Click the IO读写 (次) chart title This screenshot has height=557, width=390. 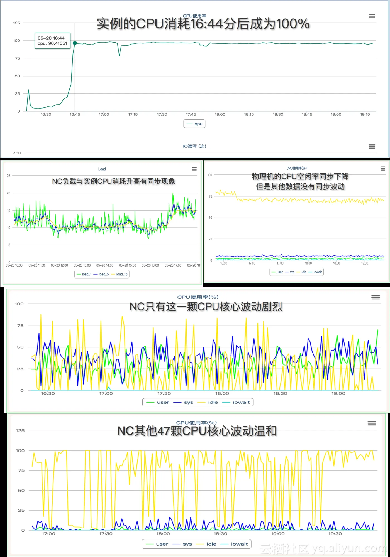(194, 146)
